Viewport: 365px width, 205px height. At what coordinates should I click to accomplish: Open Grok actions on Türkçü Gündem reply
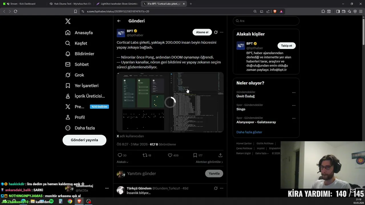click(216, 188)
